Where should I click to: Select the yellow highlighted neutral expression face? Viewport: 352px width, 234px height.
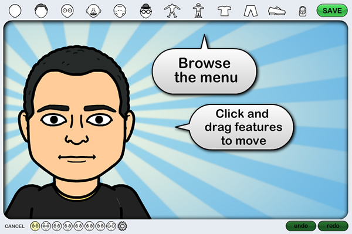coord(35,226)
